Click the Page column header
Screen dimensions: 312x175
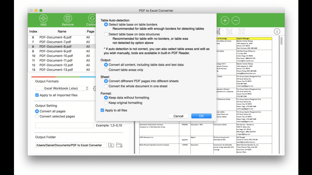pos(90,31)
